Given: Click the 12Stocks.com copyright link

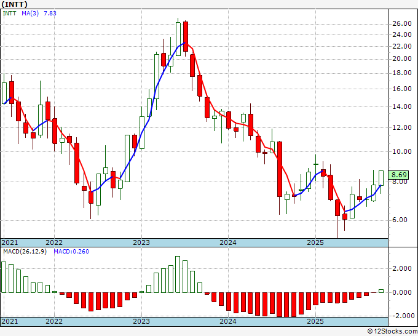Looking at the screenshot, I should click(x=392, y=332).
